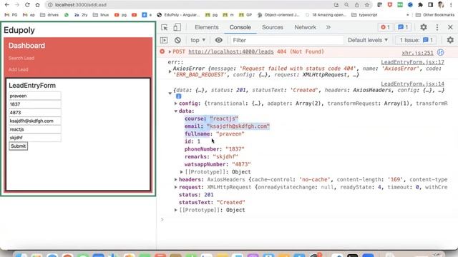Open the error count badge in DevTools

(x=385, y=27)
